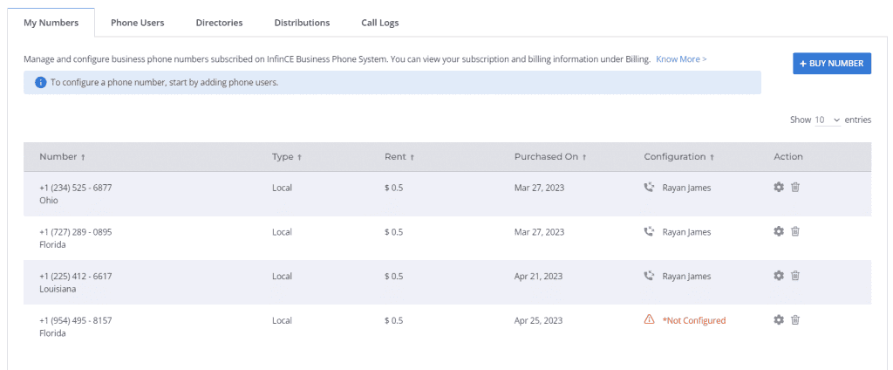
Task: Click call-forward icon in Louisiana number row
Action: (649, 276)
